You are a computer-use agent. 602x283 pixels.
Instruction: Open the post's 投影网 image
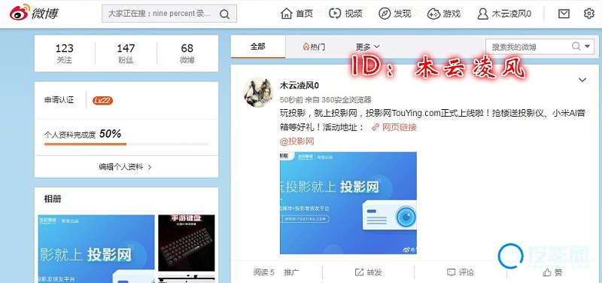tap(348, 202)
